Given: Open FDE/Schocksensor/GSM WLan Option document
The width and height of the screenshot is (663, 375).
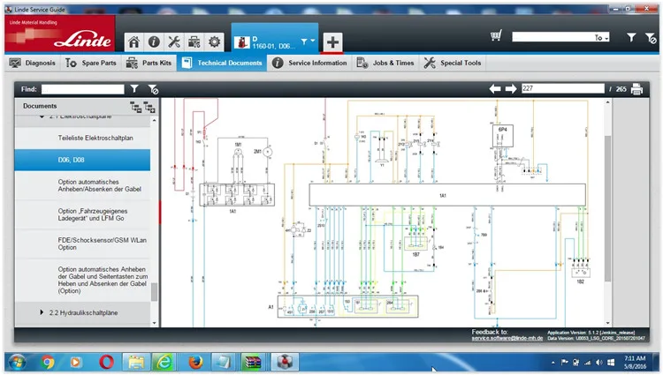Looking at the screenshot, I should point(82,244).
